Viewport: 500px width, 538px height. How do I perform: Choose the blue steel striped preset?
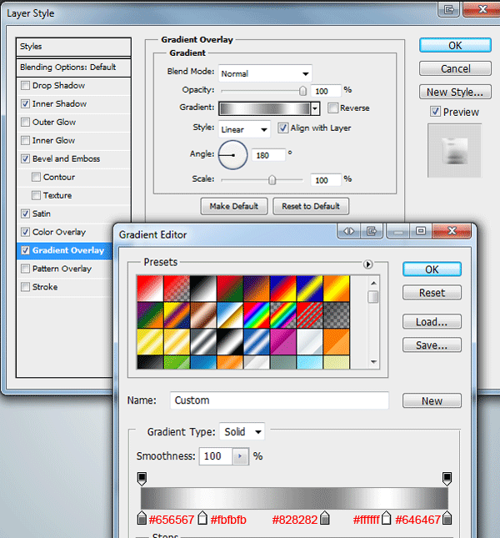[x=257, y=342]
